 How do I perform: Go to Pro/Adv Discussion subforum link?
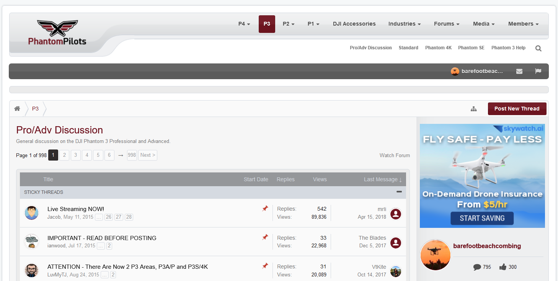[371, 48]
